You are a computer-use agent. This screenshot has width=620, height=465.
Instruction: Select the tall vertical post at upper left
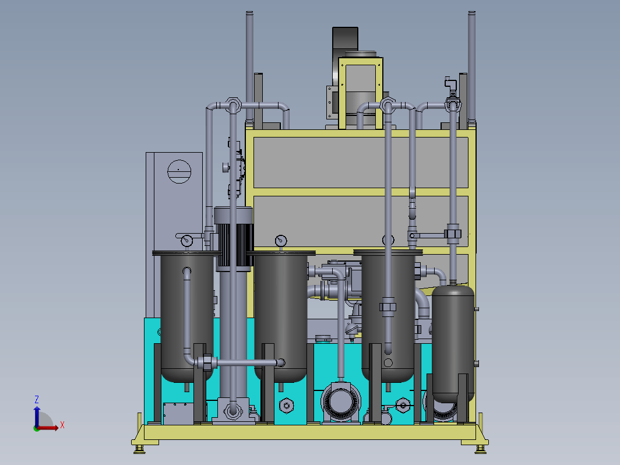pyautogui.click(x=249, y=67)
